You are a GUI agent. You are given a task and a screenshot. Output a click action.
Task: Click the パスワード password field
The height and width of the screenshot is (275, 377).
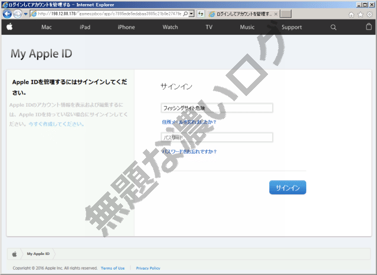pyautogui.click(x=217, y=137)
